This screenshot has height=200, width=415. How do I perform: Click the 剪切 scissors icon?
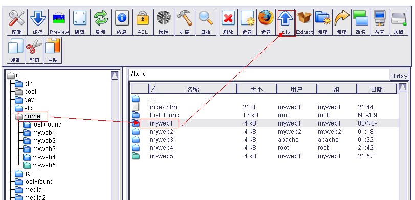34,51
